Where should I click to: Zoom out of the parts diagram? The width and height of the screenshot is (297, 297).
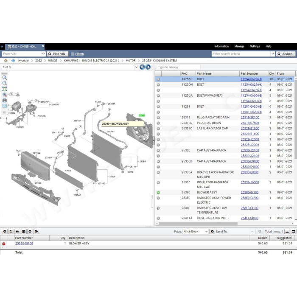click(x=5, y=83)
